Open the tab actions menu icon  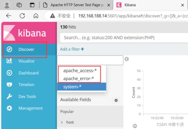pos(32,5)
